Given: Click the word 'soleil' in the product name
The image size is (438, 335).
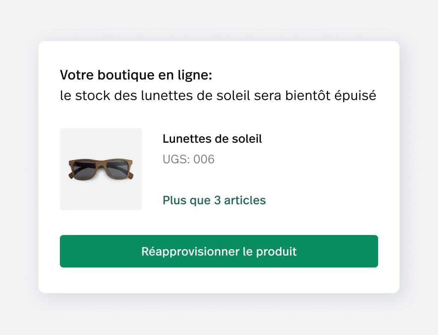Looking at the screenshot, I should (x=247, y=139).
